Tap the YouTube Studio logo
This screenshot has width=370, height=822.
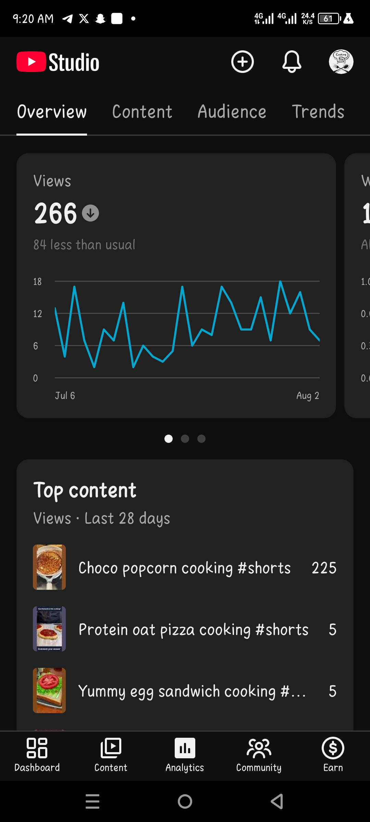58,62
